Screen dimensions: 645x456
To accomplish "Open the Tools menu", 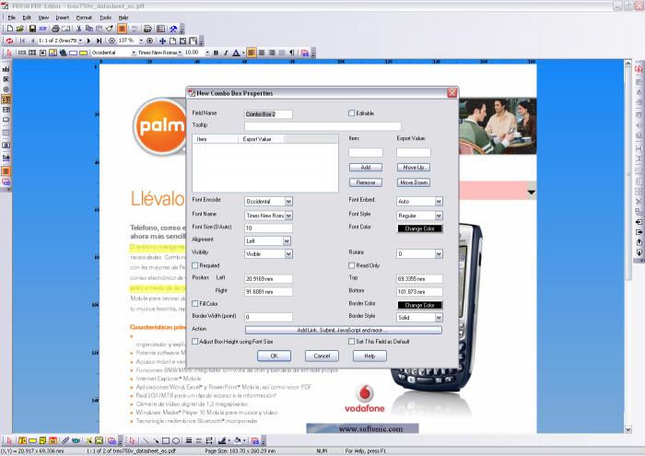I will pos(105,18).
